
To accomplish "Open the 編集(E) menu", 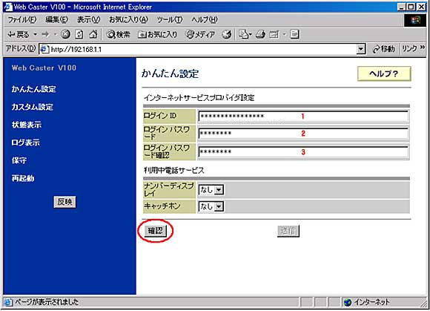I will (57, 20).
